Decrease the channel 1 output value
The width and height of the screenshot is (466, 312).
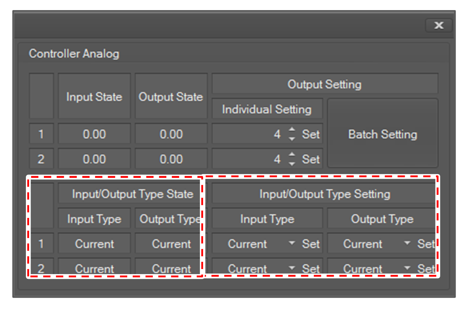coord(292,139)
